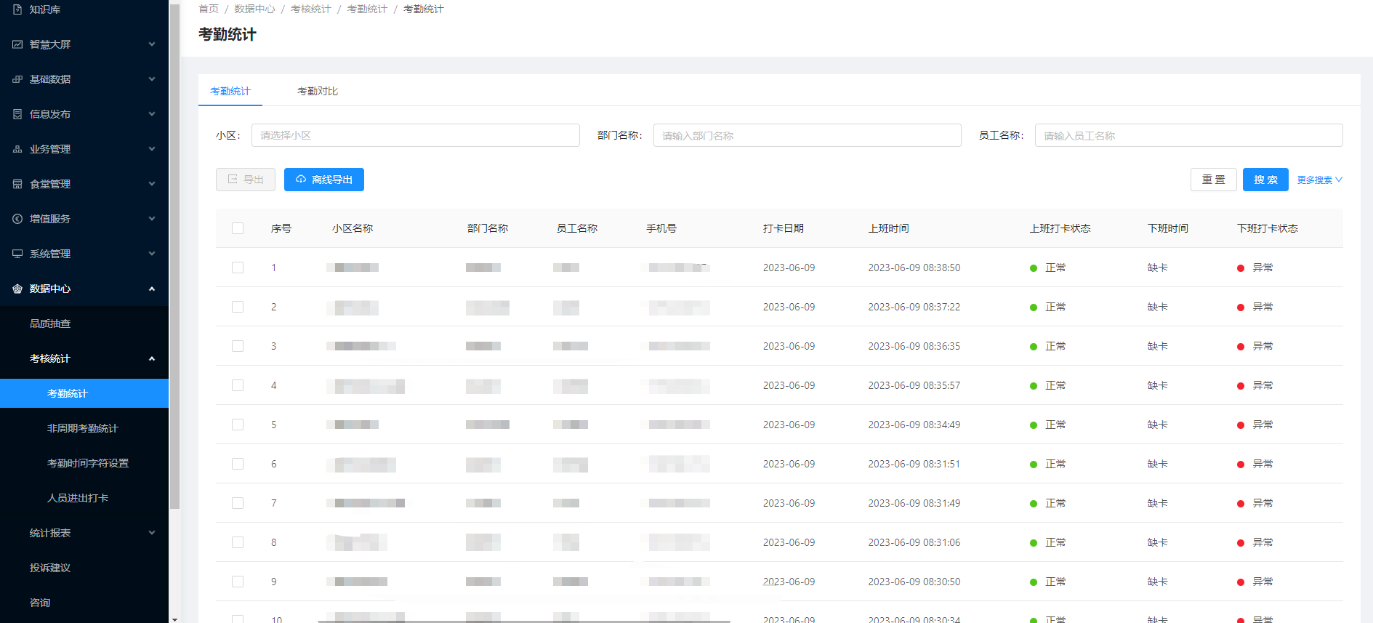The image size is (1373, 623).
Task: Click the 打卡日期 column header
Action: (784, 228)
